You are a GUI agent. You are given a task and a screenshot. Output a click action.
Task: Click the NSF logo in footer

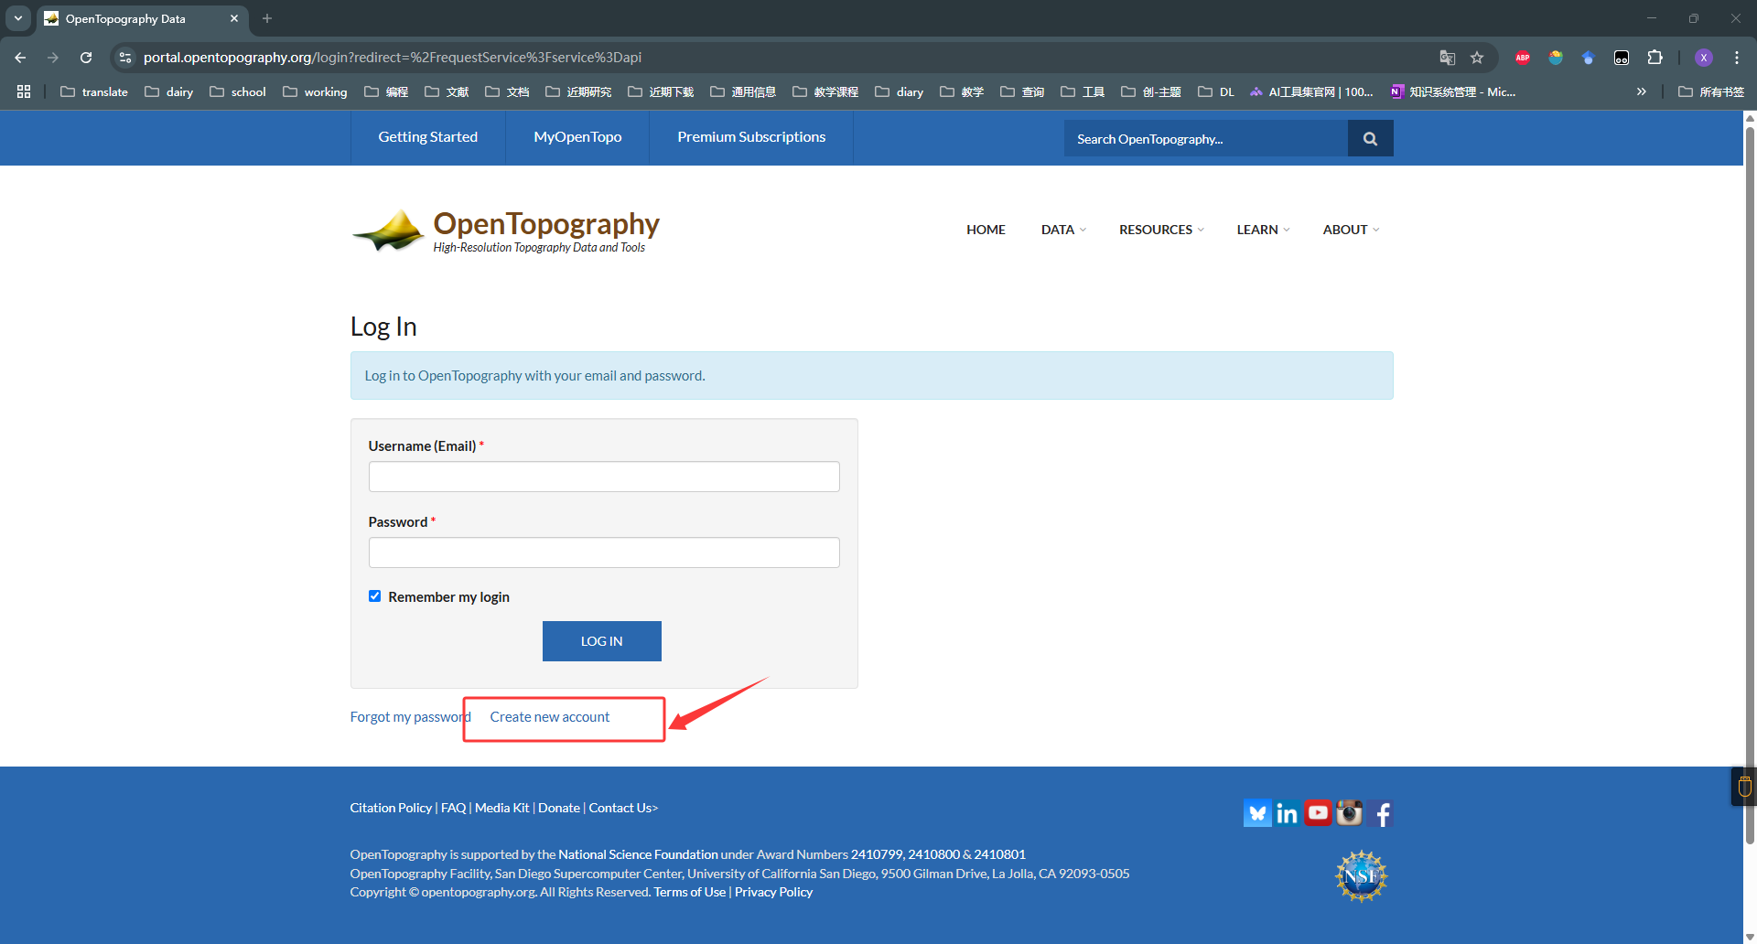pyautogui.click(x=1361, y=876)
